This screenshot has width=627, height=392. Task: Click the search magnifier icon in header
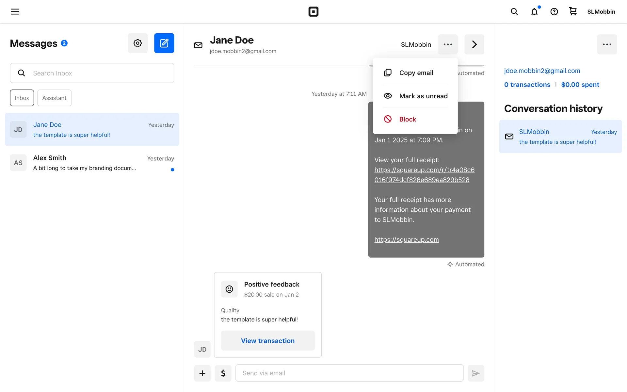514,12
